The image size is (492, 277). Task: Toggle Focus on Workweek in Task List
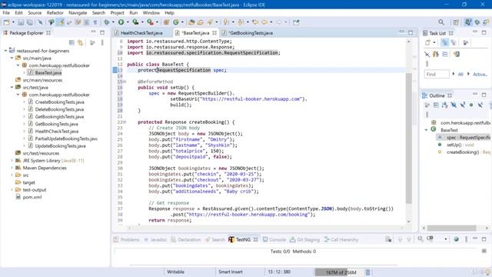click(x=466, y=43)
